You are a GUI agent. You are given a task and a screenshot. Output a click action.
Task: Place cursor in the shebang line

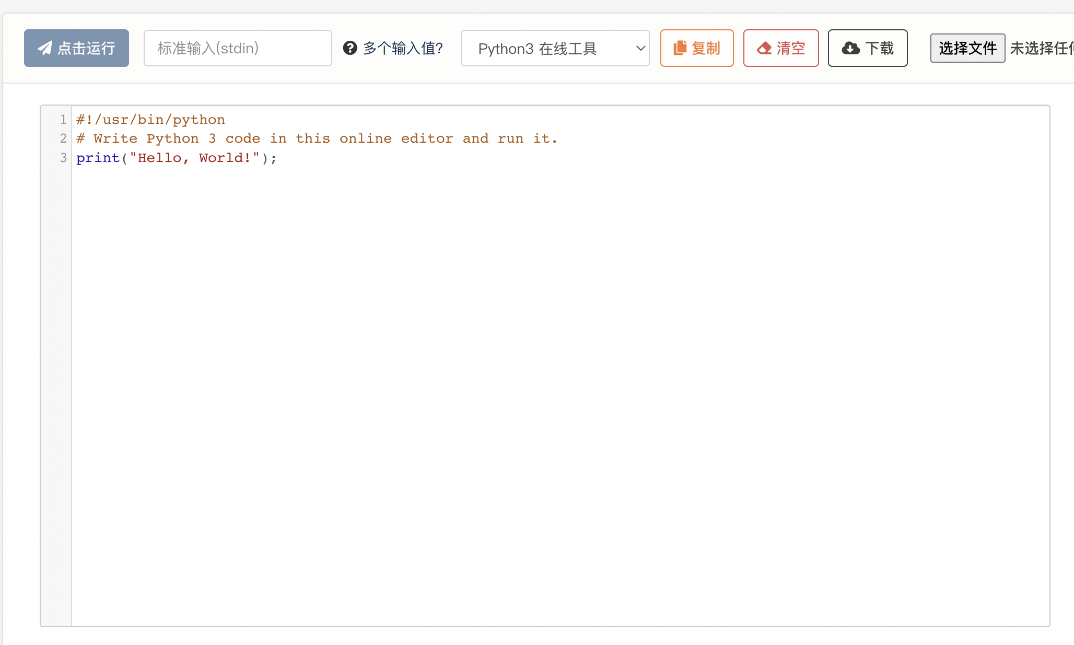point(150,120)
